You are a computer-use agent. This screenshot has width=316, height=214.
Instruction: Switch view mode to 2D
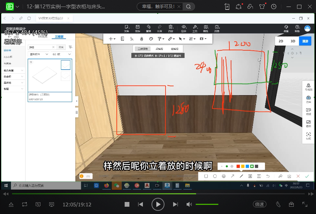pos(281,41)
